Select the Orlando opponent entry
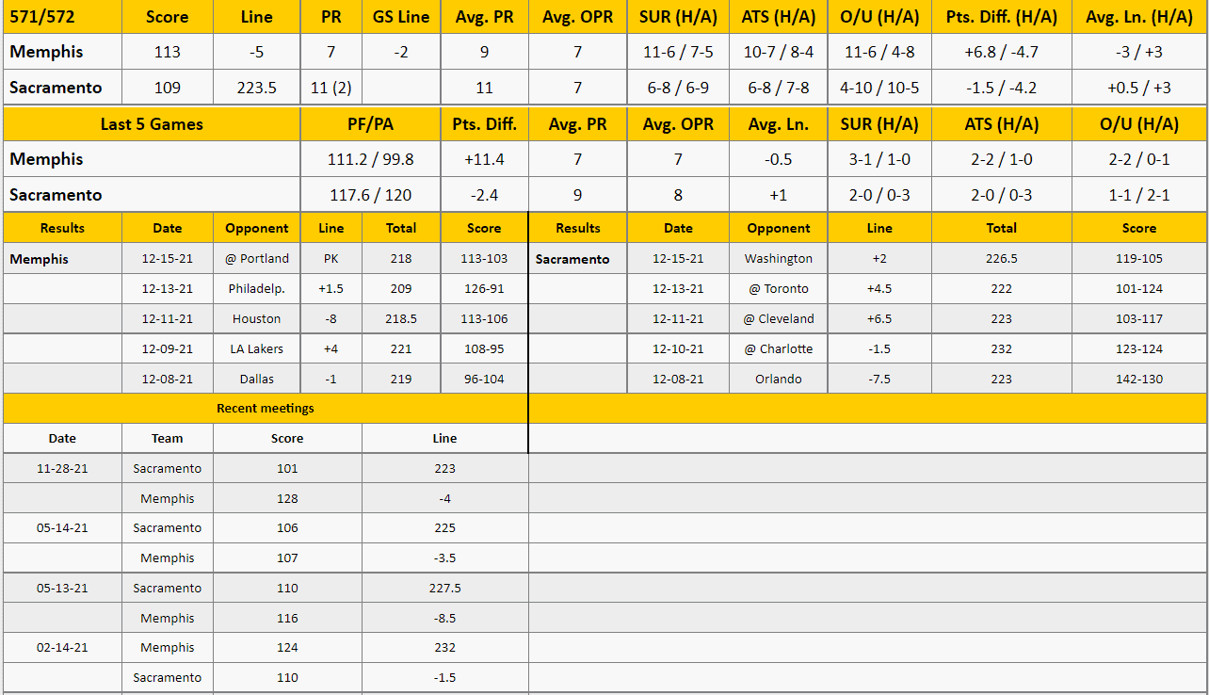 778,379
